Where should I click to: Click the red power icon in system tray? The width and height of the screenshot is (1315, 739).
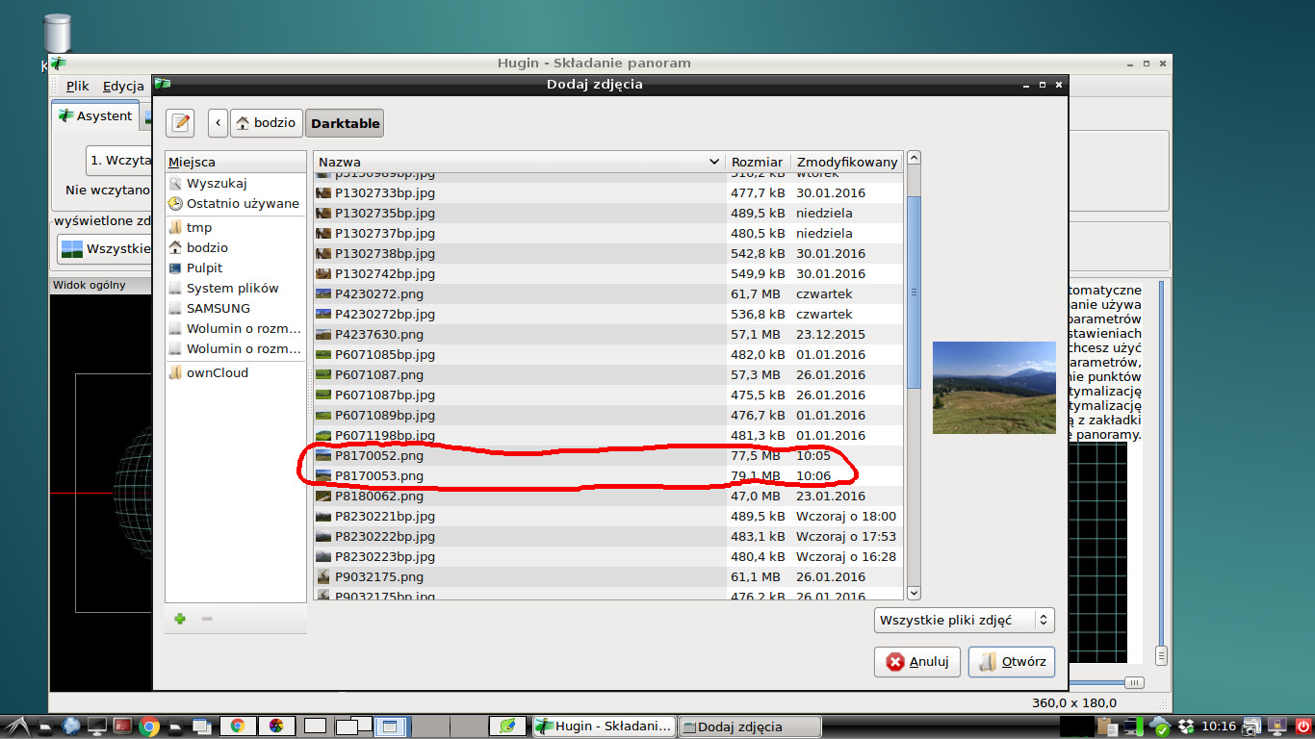pyautogui.click(x=1303, y=726)
